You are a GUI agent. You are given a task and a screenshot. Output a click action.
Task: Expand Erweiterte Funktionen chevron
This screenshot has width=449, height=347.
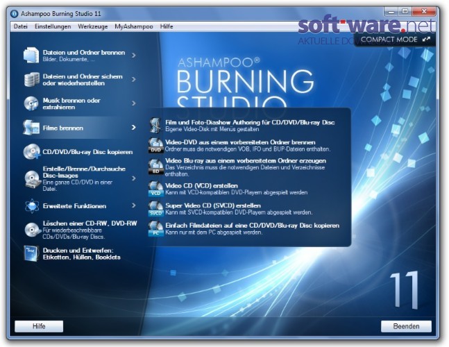134,205
